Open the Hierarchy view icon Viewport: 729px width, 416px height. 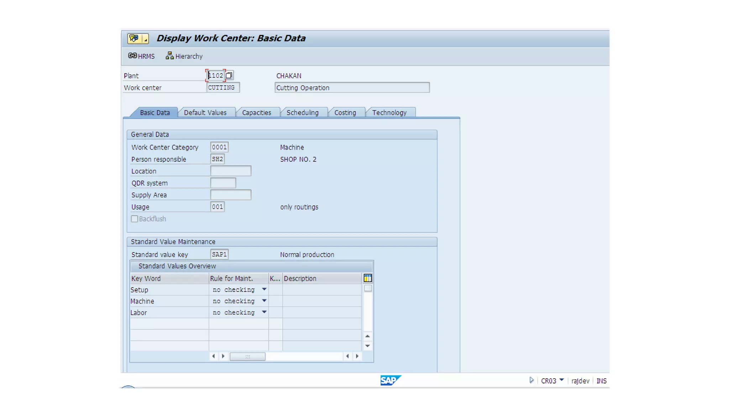(x=169, y=56)
